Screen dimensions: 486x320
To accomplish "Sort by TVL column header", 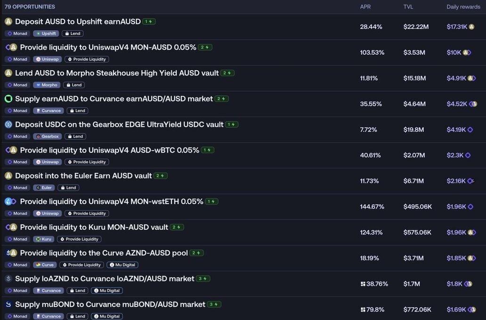I will click(x=408, y=7).
